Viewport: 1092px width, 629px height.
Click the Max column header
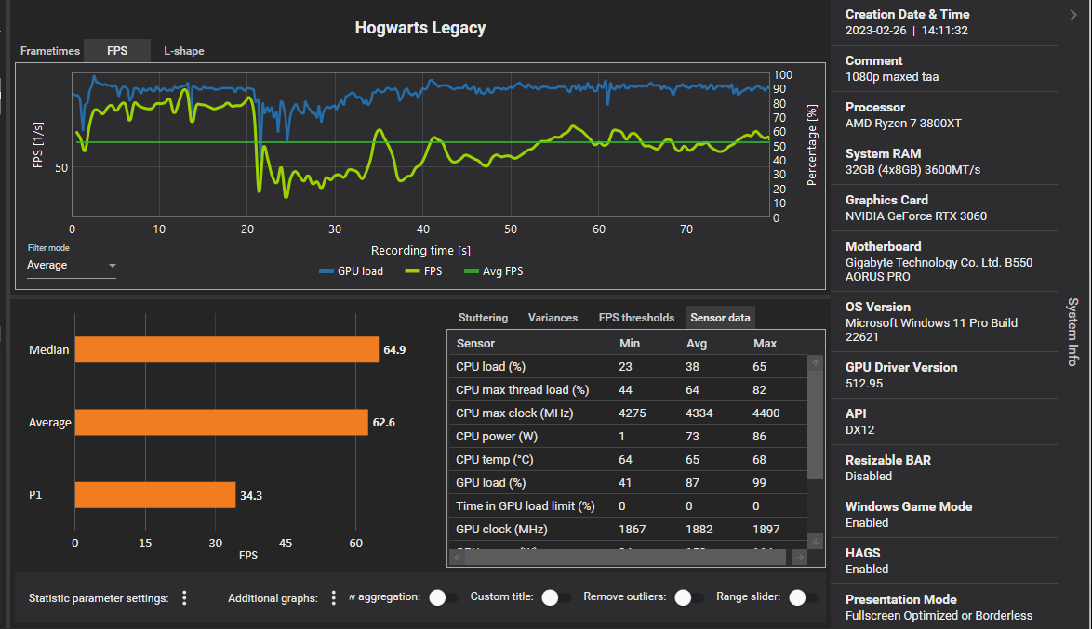tap(765, 343)
